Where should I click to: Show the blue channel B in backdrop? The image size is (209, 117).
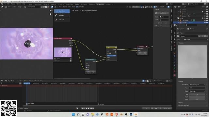[152, 7]
